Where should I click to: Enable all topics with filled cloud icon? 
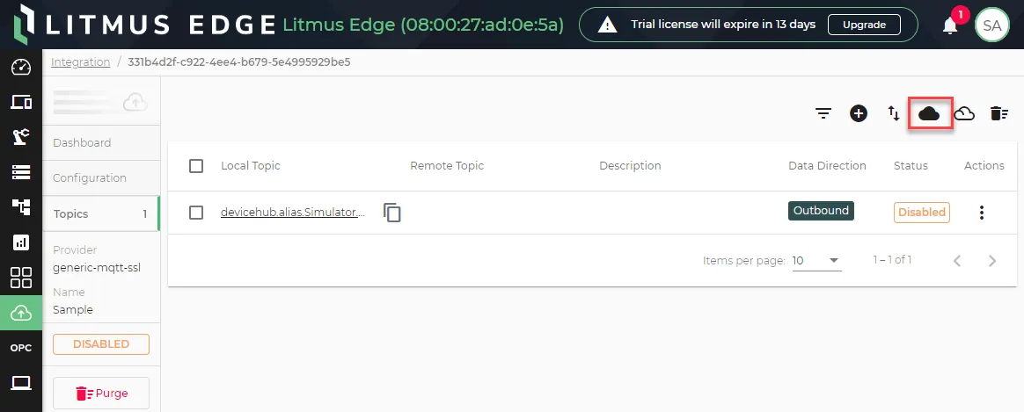click(x=929, y=113)
